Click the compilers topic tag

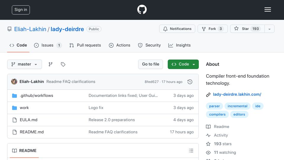(x=217, y=114)
